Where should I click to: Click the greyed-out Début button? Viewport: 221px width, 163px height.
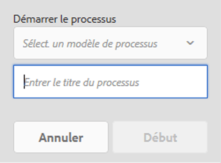tap(160, 137)
